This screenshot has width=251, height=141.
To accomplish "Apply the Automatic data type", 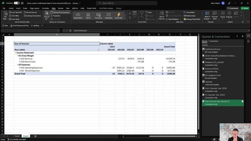I will [x=118, y=16].
